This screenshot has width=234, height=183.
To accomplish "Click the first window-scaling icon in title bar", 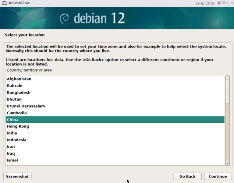I will (x=198, y=3).
